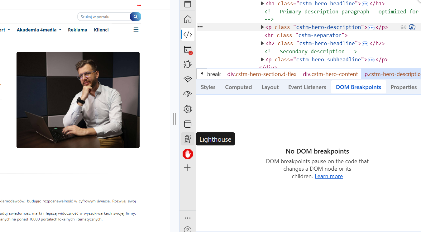Viewport: 421px width, 232px height.
Task: Toggle the Quick View panel icon at top
Action: pos(188,4)
